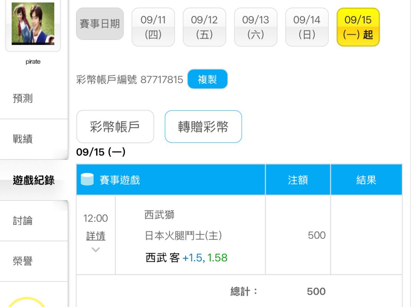
Task: Select the 09/11 (四) date
Action: point(153,27)
